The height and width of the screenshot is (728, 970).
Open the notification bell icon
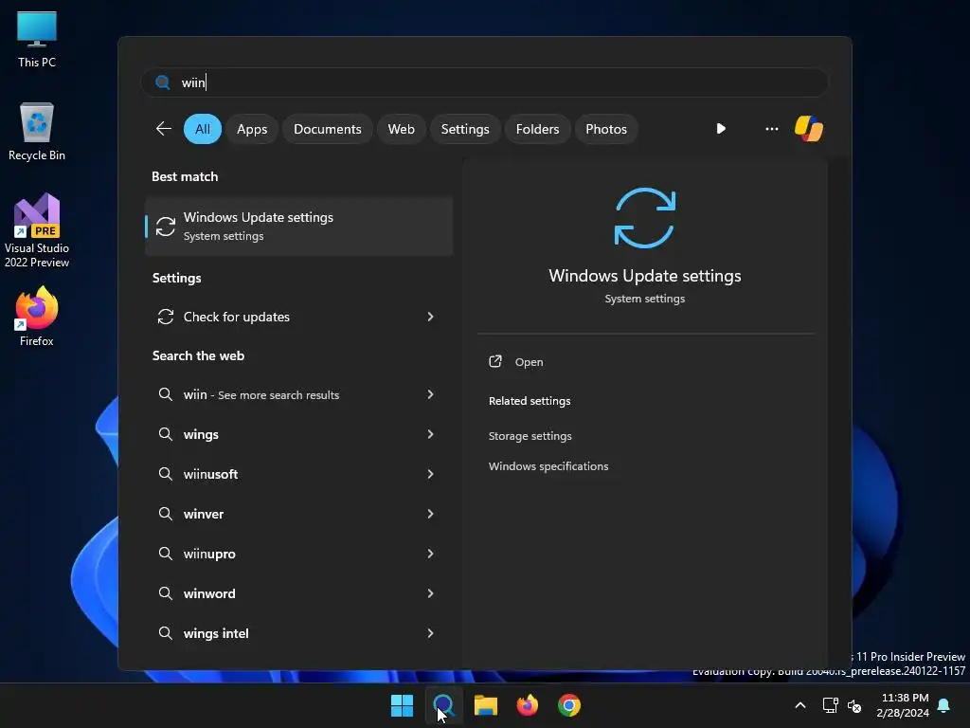(944, 705)
